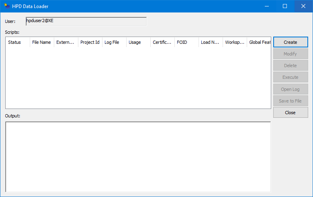Click the File Name column header

[42, 42]
